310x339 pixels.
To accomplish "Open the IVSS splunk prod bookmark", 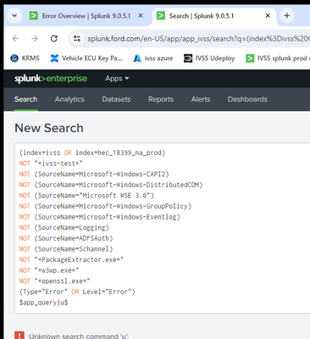I will pyautogui.click(x=278, y=58).
